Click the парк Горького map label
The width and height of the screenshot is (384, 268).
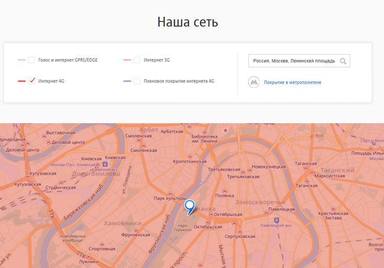tap(182, 228)
